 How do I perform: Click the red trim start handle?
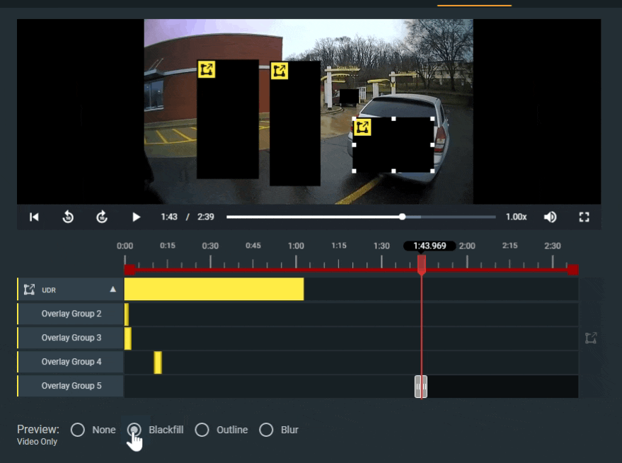[129, 270]
